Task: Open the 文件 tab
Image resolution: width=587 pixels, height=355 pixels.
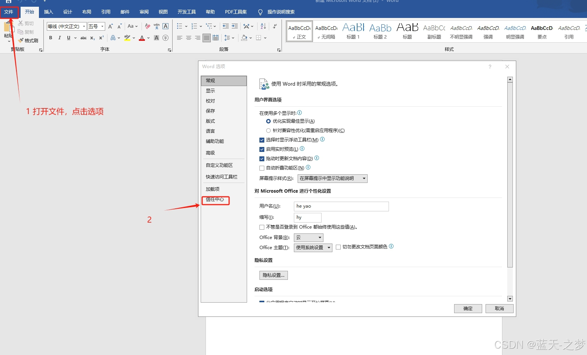Action: pyautogui.click(x=9, y=12)
